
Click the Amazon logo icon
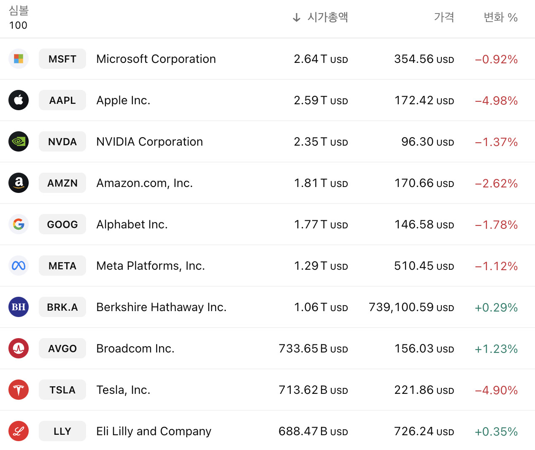19,183
